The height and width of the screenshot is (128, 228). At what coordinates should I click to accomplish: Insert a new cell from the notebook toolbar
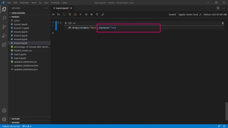coord(81,15)
